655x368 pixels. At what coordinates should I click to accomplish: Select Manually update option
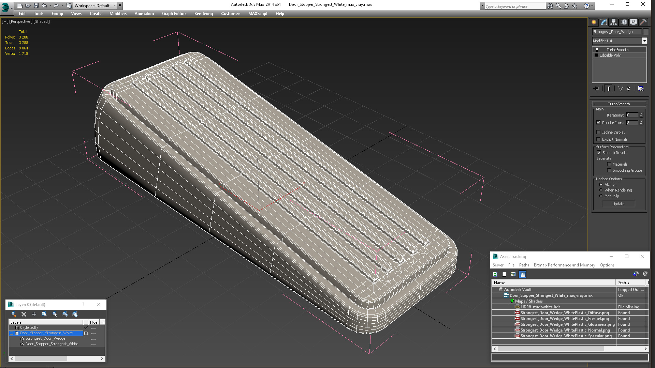(x=601, y=196)
